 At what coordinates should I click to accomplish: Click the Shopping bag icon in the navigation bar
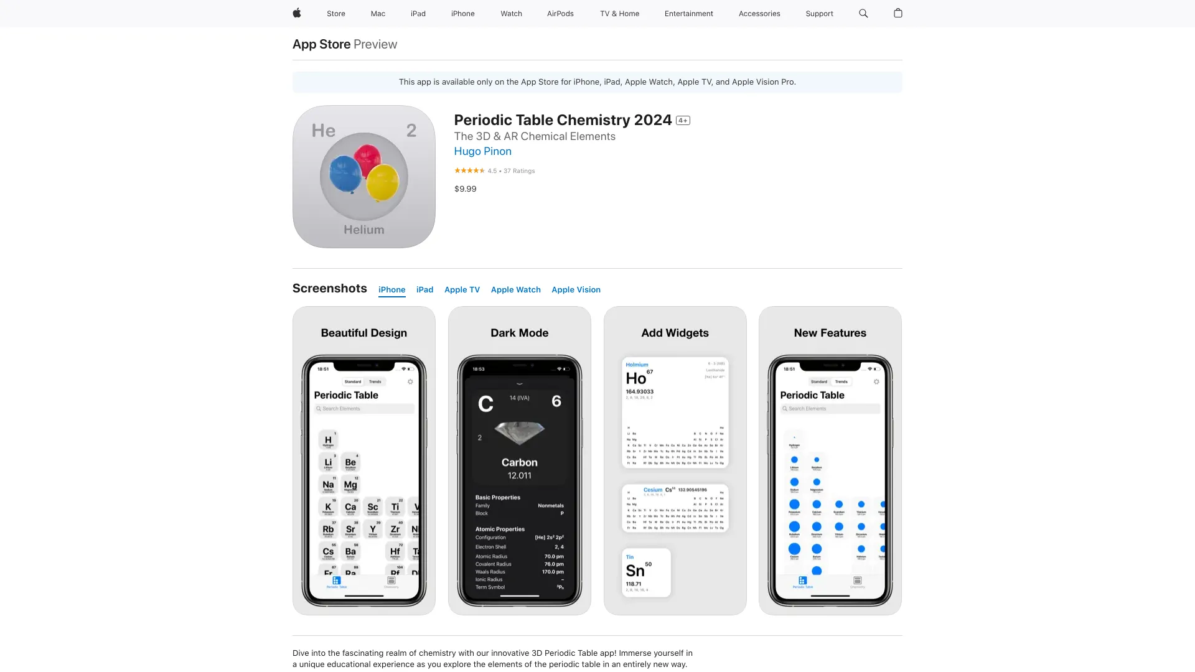[898, 14]
